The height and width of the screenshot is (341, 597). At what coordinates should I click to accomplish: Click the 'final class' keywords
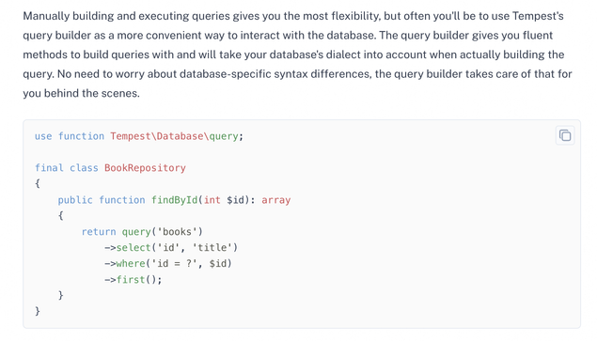66,168
